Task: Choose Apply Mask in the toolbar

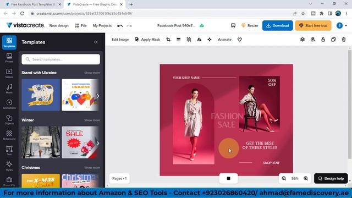Action: [147, 40]
